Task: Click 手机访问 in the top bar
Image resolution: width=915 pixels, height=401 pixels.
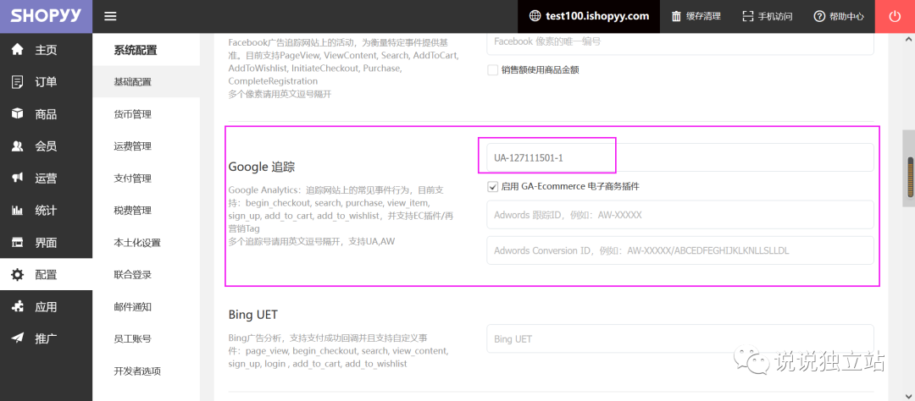Action: click(775, 16)
